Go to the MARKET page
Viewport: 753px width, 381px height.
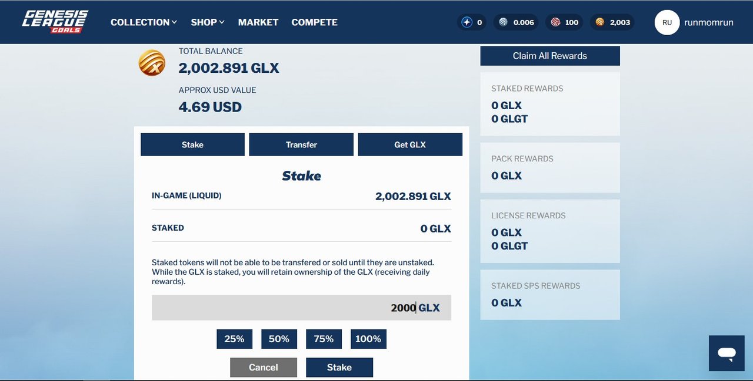(x=258, y=22)
